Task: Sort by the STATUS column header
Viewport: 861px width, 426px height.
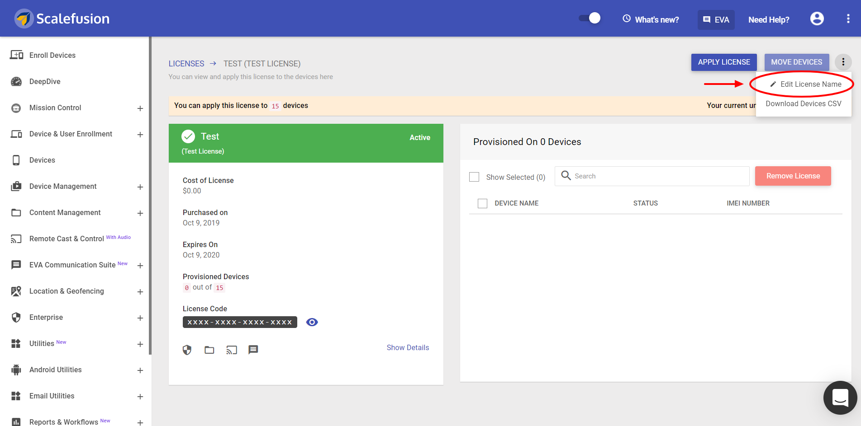Action: coord(646,203)
